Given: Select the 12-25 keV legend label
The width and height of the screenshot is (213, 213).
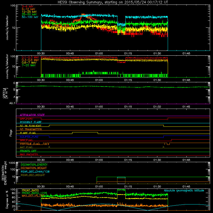Looking at the screenshot, I should click(x=29, y=12).
